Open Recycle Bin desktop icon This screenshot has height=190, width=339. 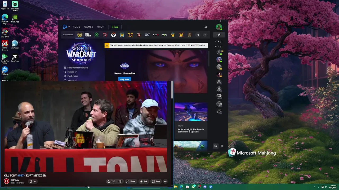pyautogui.click(x=5, y=6)
